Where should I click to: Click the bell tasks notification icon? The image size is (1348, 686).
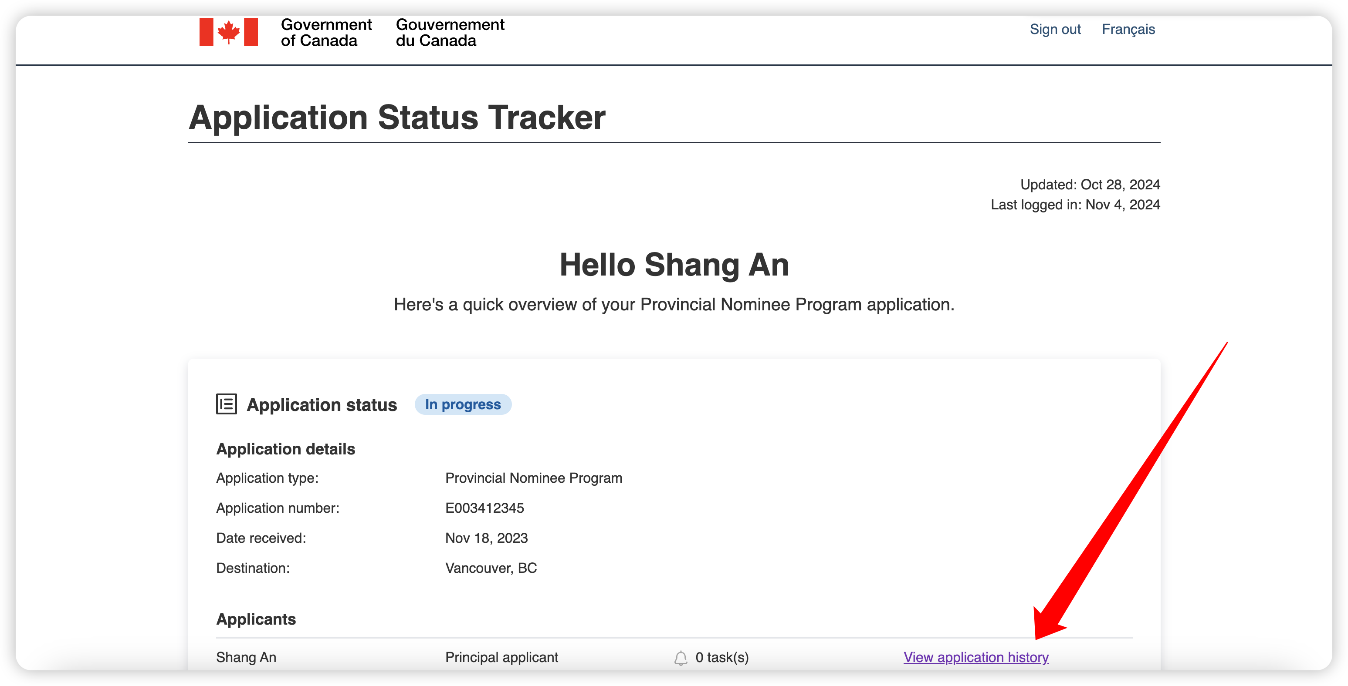pos(680,658)
